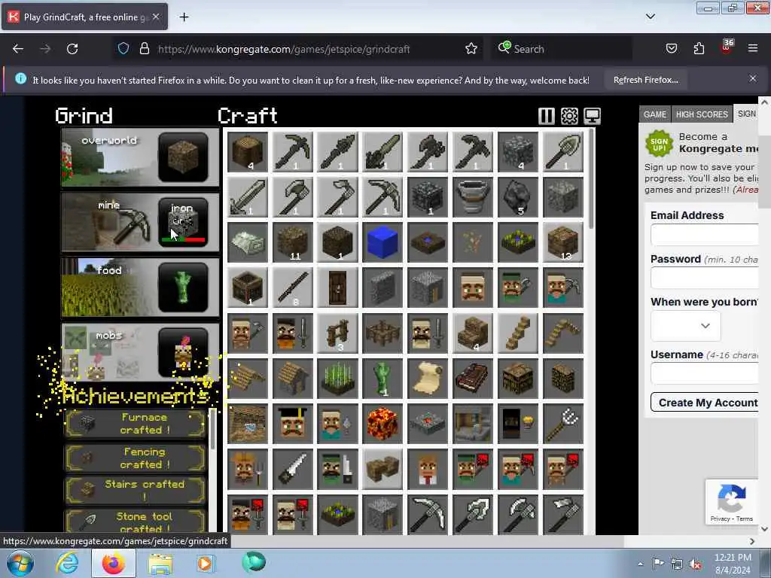Open File Explorer from the taskbar
The image size is (771, 578).
coord(160,564)
